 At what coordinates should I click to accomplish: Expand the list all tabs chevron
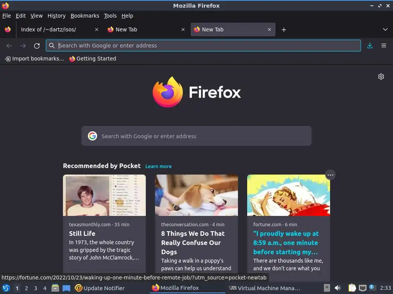pos(385,29)
